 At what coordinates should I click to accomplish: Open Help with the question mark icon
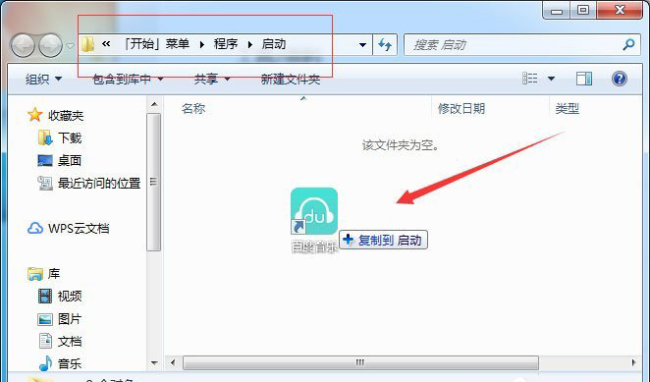tap(620, 79)
